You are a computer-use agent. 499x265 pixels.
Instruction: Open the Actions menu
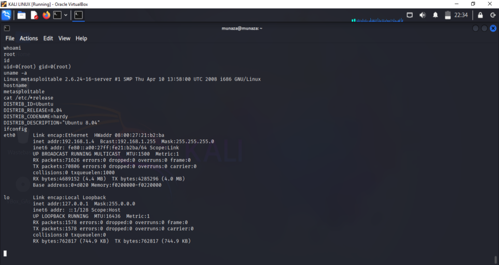coord(29,39)
